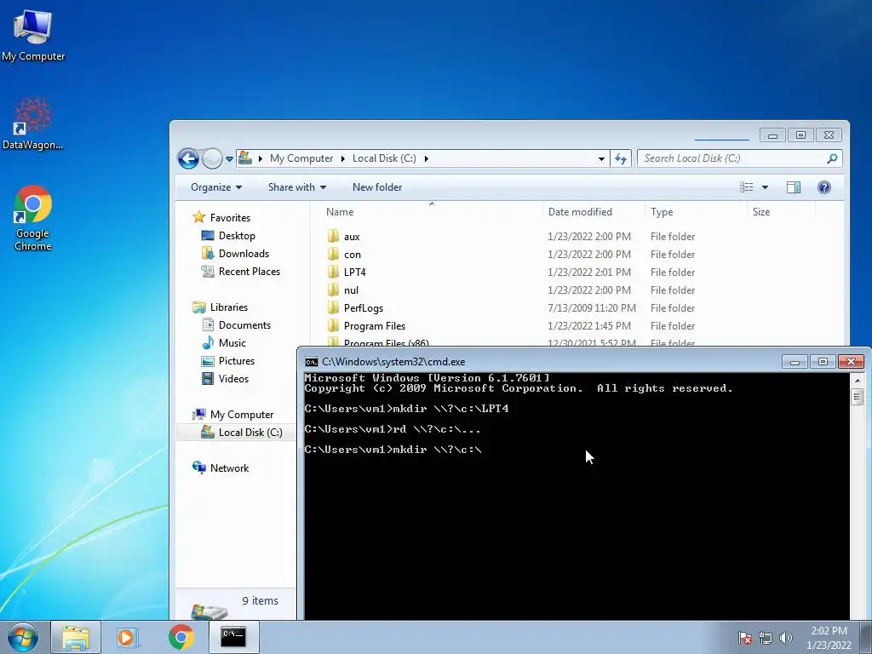This screenshot has width=872, height=654.
Task: Go back in Explorer navigation
Action: click(x=188, y=158)
